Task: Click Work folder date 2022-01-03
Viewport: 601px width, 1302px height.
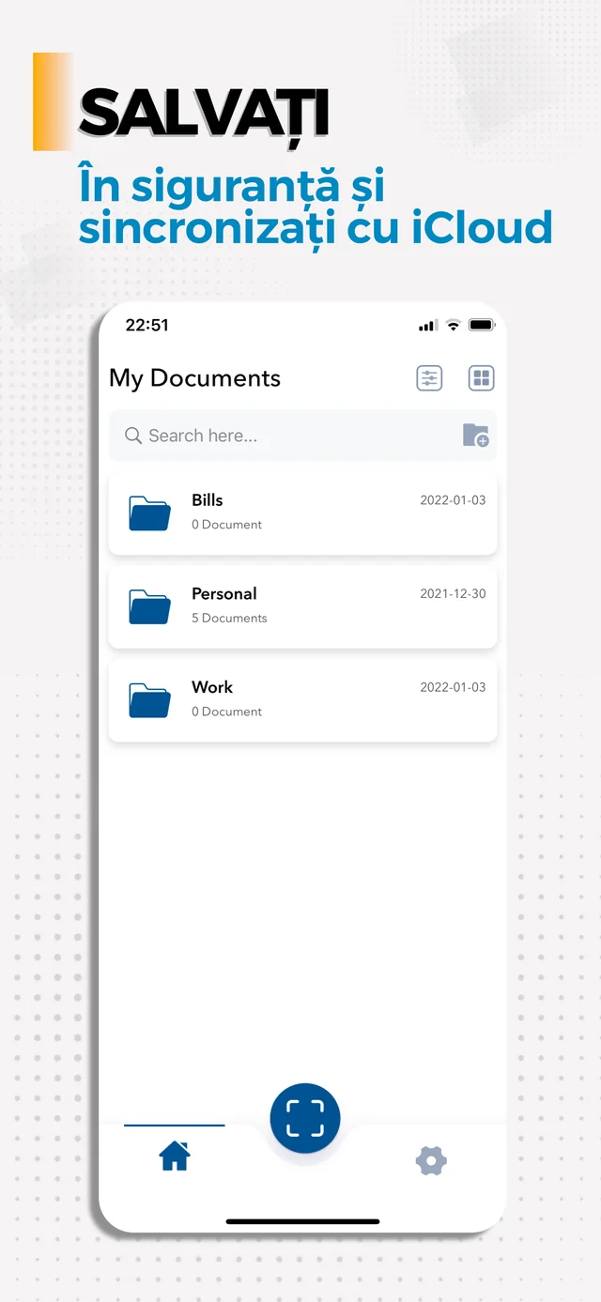Action: click(x=453, y=687)
